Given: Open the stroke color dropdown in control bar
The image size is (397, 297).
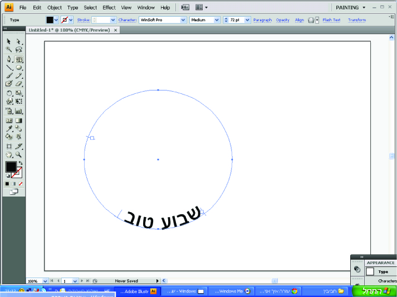Looking at the screenshot, I should click(71, 20).
